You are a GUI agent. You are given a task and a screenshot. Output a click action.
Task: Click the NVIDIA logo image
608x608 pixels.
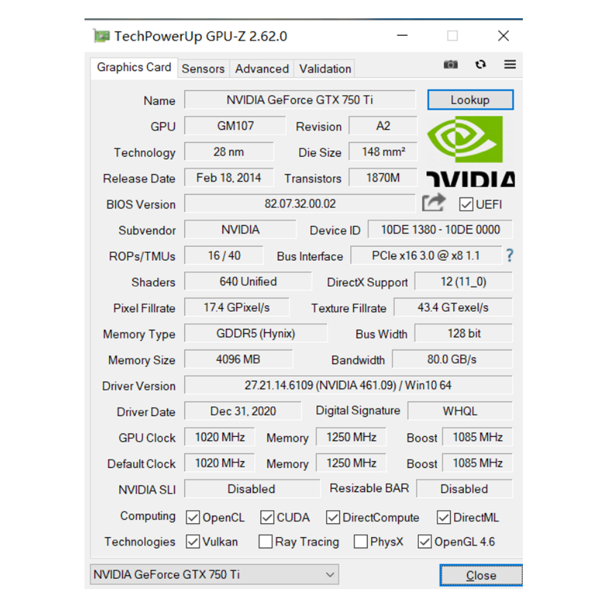[471, 152]
